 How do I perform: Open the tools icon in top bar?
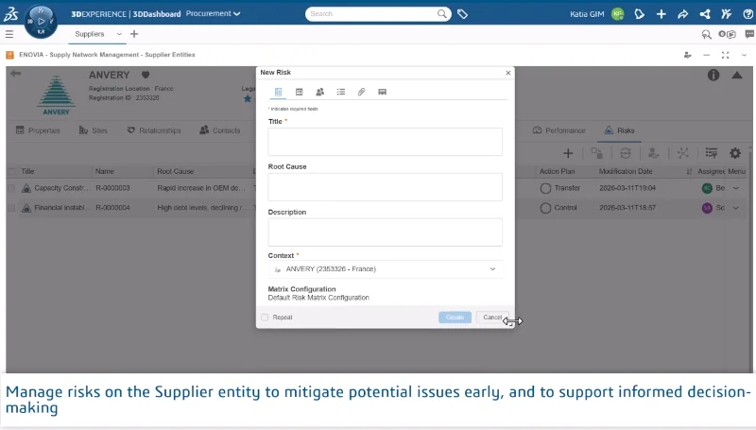727,14
